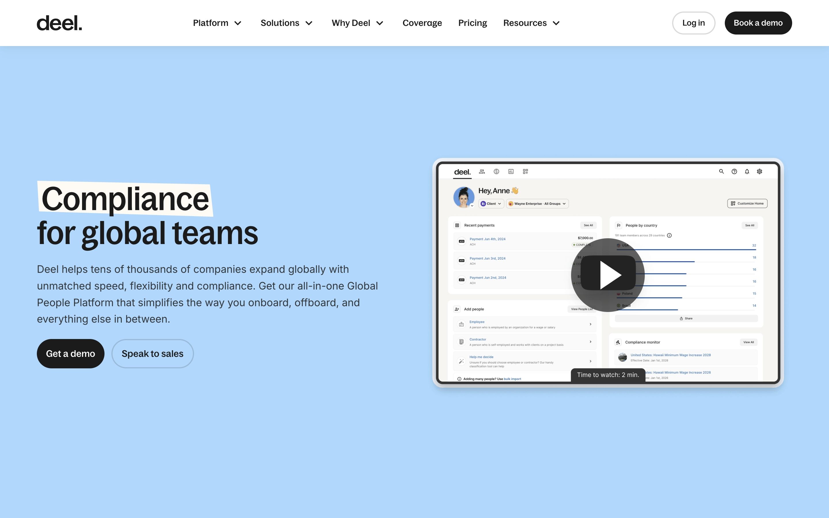Image resolution: width=829 pixels, height=518 pixels.
Task: Click the search icon in dashboard preview
Action: (x=721, y=171)
